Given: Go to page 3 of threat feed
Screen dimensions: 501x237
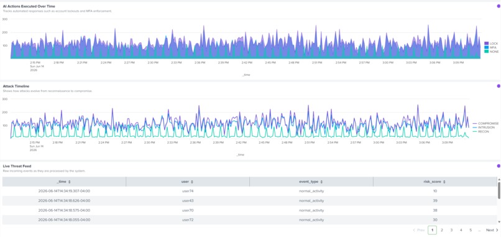Looking at the screenshot, I should (x=451, y=230).
